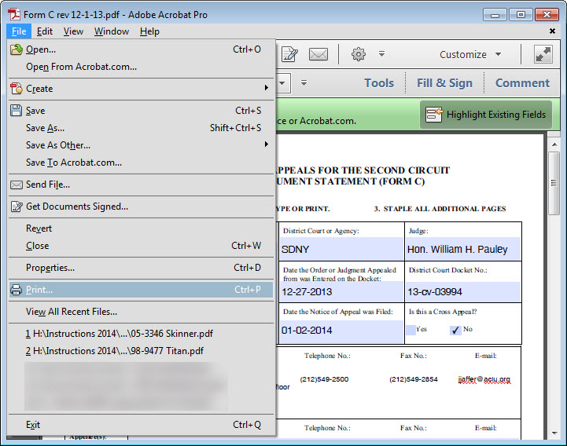
Task: Click the Print menu item's printer icon
Action: (17, 290)
